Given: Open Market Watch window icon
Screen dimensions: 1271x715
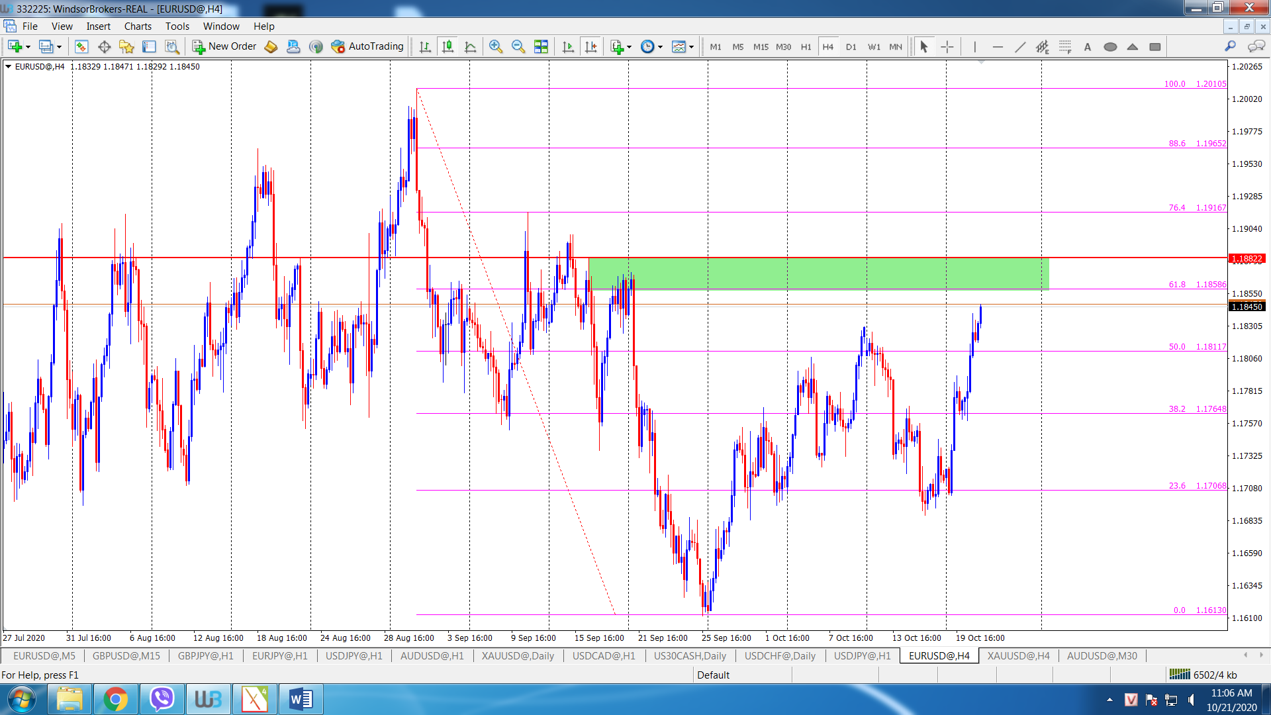Looking at the screenshot, I should coord(81,46).
